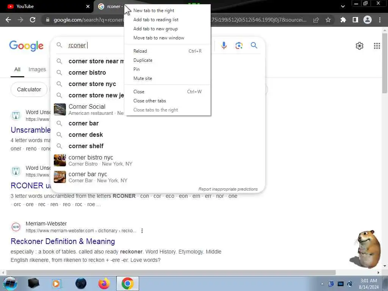Open more options for the Merriam-Webster result
The height and width of the screenshot is (291, 388).
pos(142,231)
